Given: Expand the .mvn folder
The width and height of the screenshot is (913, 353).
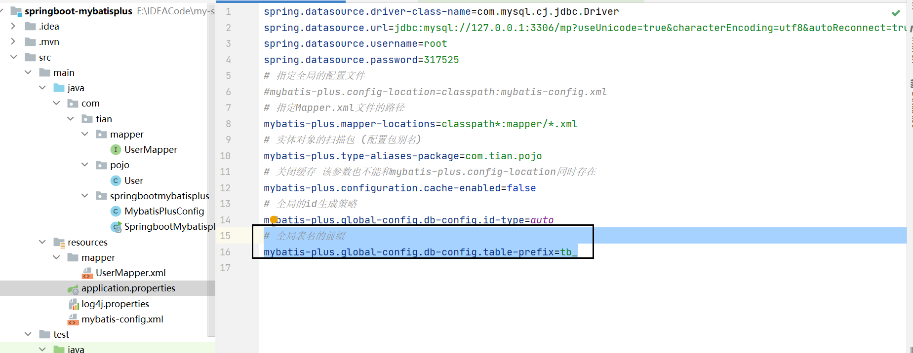Looking at the screenshot, I should click(13, 41).
